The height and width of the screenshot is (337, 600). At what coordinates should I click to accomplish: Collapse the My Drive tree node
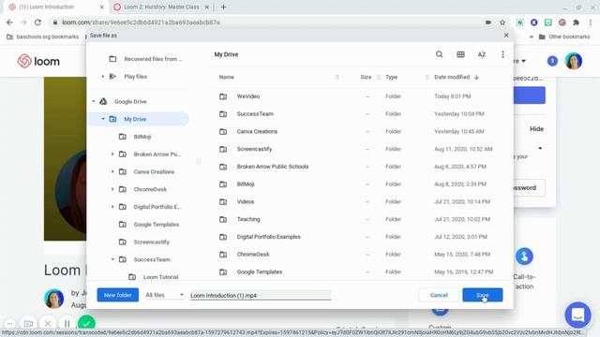pos(103,119)
